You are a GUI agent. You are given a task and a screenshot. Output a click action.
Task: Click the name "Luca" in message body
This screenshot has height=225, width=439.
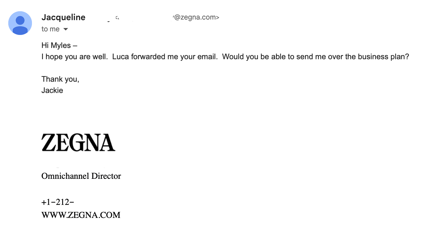coord(121,57)
